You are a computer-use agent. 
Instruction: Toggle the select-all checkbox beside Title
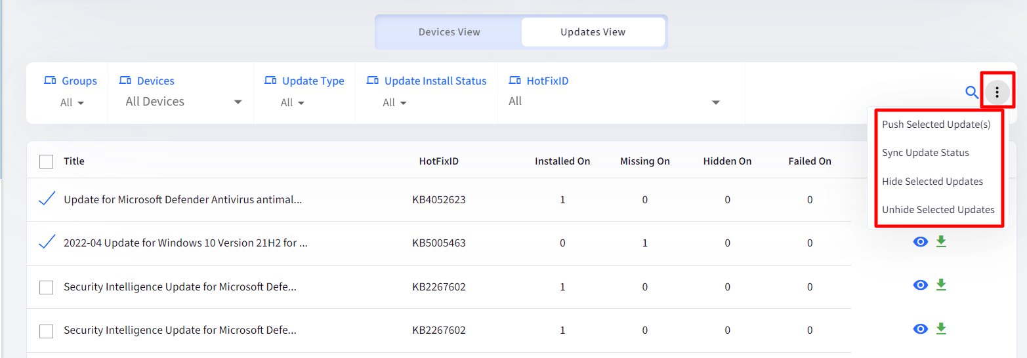tap(46, 161)
